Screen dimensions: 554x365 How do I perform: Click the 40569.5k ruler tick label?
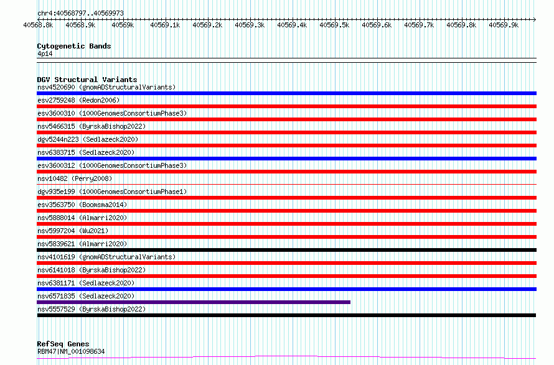coord(334,25)
